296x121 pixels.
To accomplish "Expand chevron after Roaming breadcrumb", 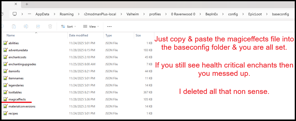I will point(78,14).
